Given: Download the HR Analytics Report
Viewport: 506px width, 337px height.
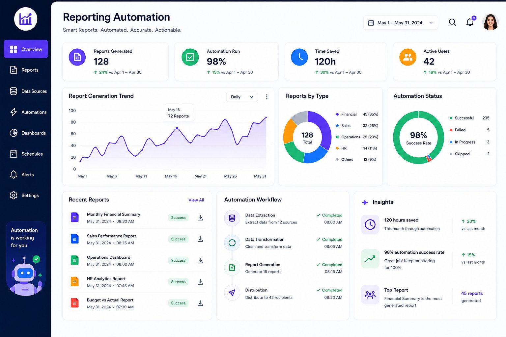Looking at the screenshot, I should tap(200, 282).
